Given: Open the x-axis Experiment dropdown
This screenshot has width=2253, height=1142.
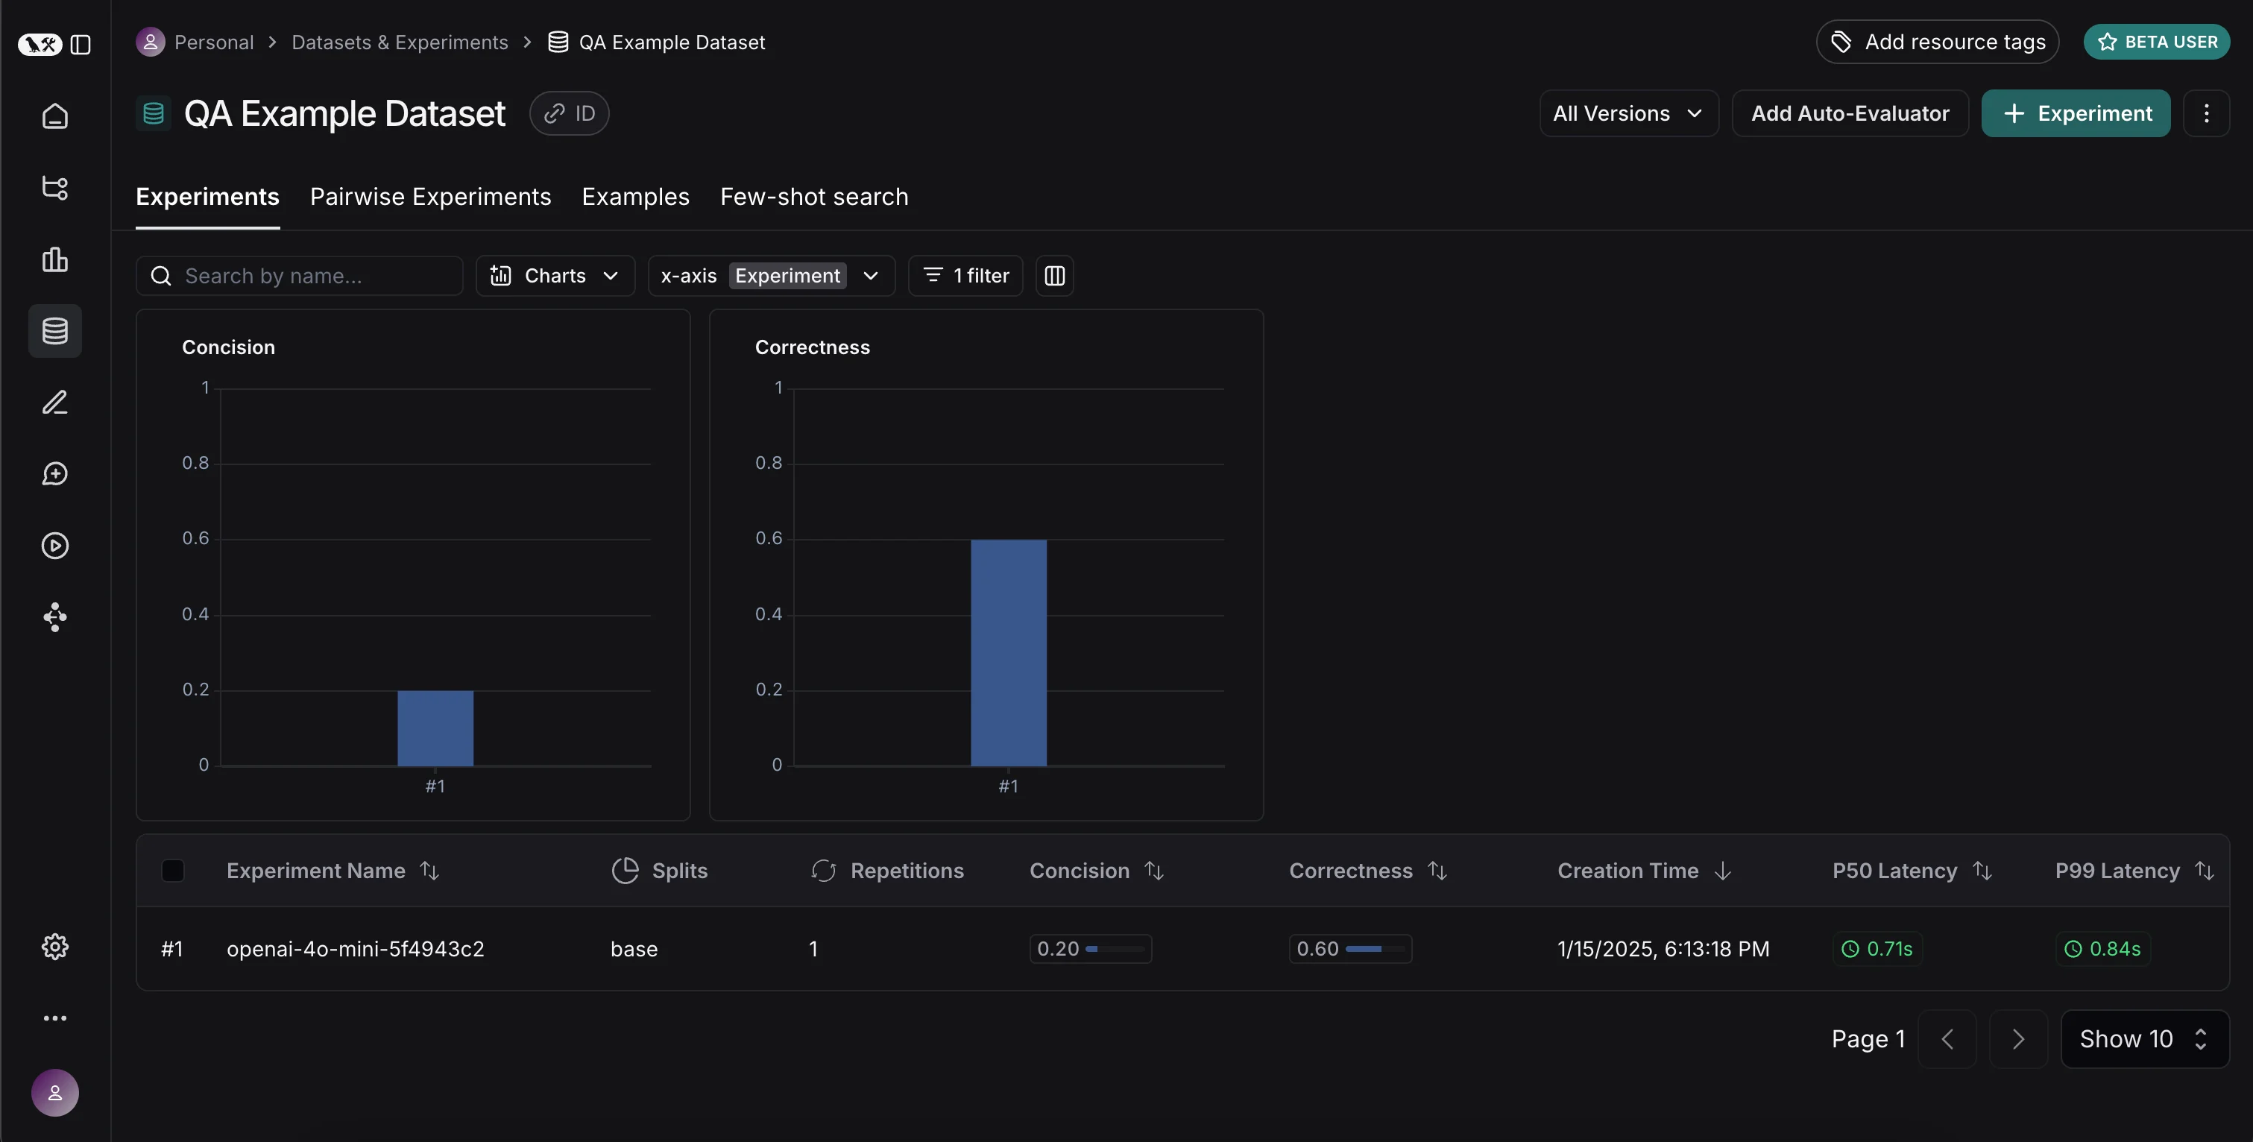Looking at the screenshot, I should click(772, 276).
